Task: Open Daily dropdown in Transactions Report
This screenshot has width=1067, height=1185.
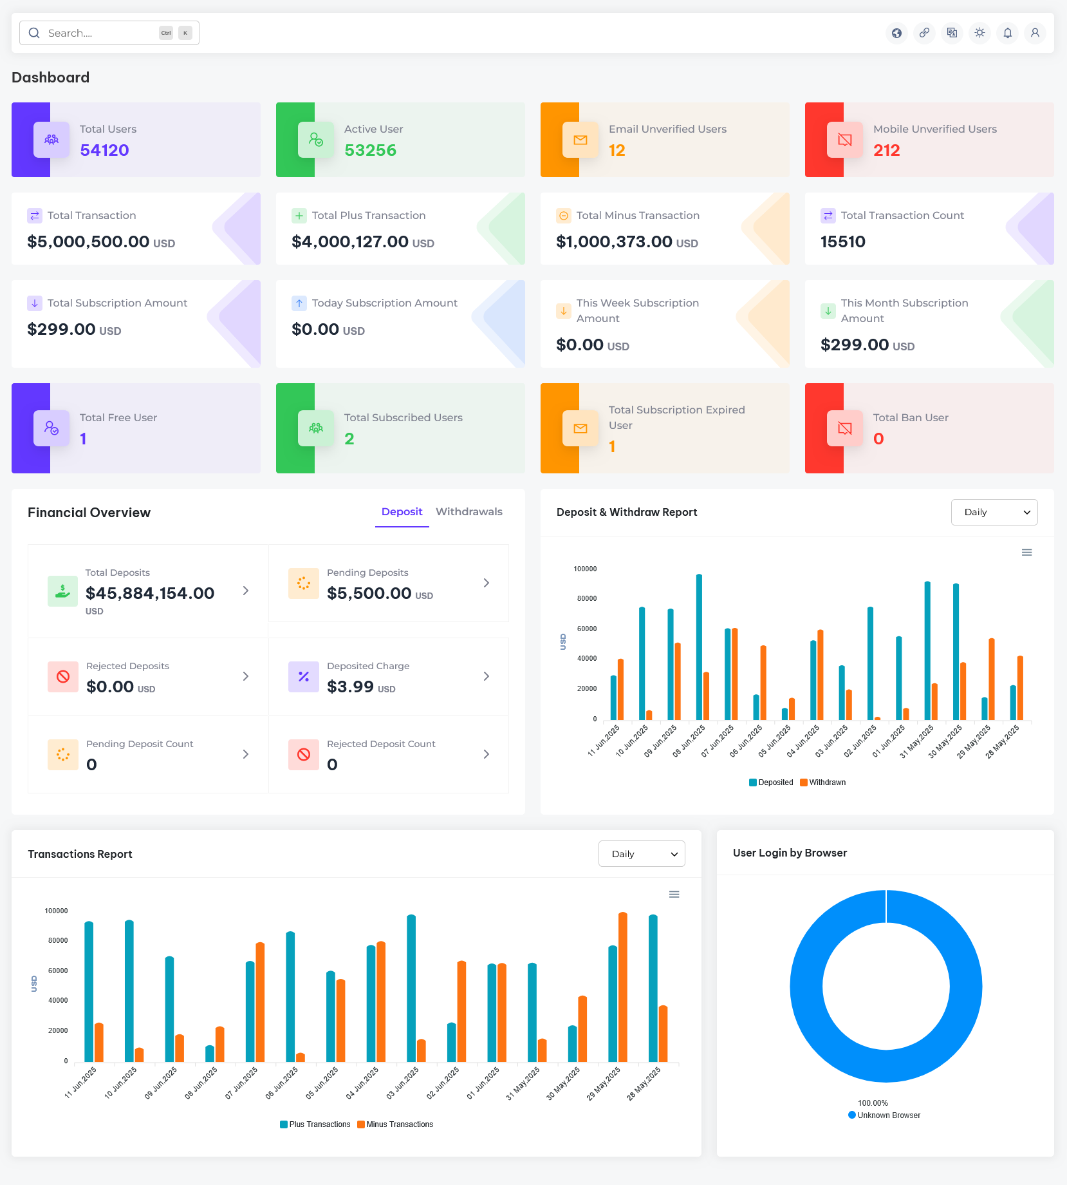Action: [x=641, y=854]
